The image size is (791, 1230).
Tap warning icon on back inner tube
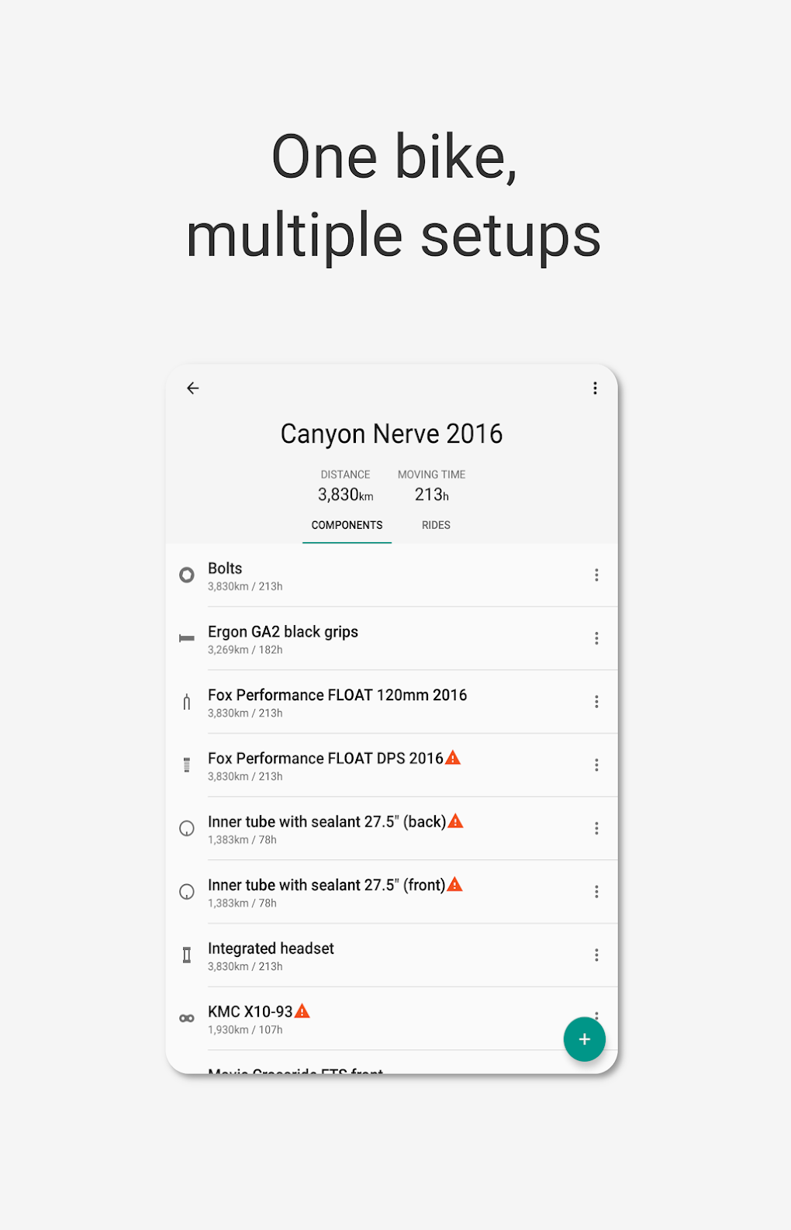click(x=456, y=821)
